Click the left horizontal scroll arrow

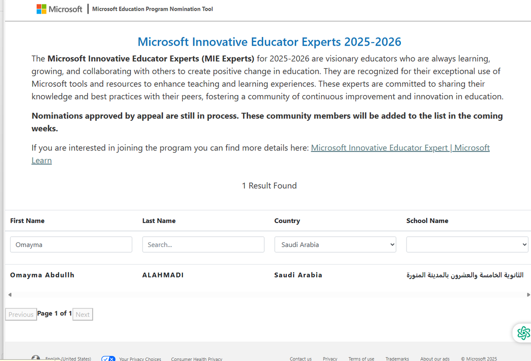click(x=10, y=295)
